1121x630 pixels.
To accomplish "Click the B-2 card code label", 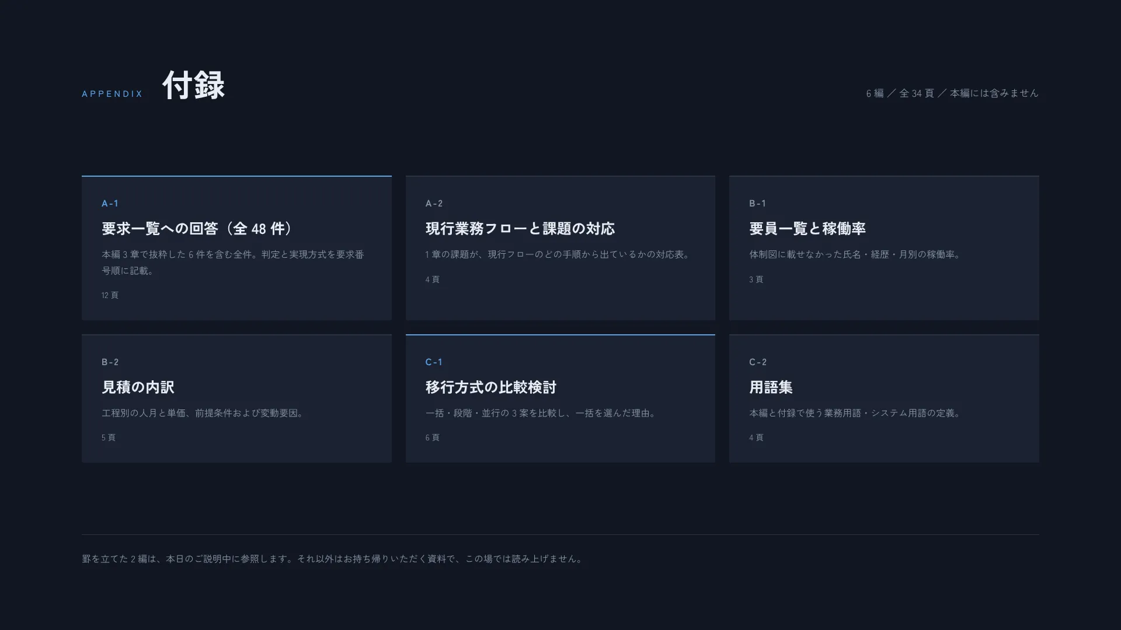I will (x=110, y=362).
